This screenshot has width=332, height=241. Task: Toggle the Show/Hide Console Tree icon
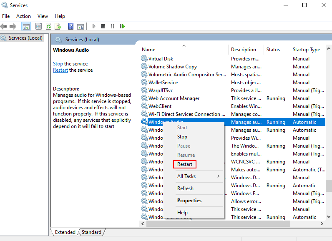26,26
